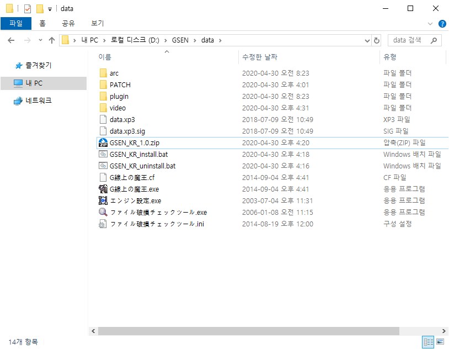Click the 구성 설정 type cell
Image resolution: width=449 pixels, height=349 pixels.
(x=398, y=224)
